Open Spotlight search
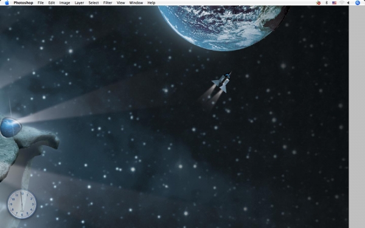Screen dimensions: 365x228 (358, 3)
